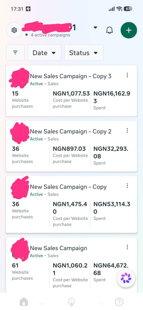Viewport: 143px width, 310px height.
Task: Expand the Date dropdown filter
Action: [x=44, y=53]
